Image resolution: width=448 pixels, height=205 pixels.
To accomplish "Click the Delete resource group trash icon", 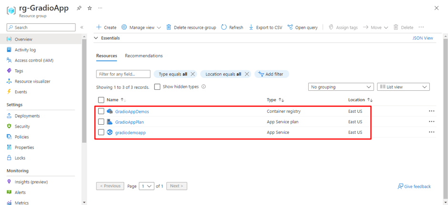I will click(169, 27).
